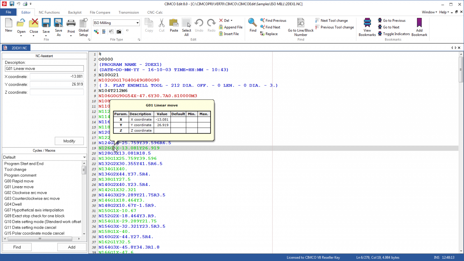Click the Z coordinate input field

57,92
